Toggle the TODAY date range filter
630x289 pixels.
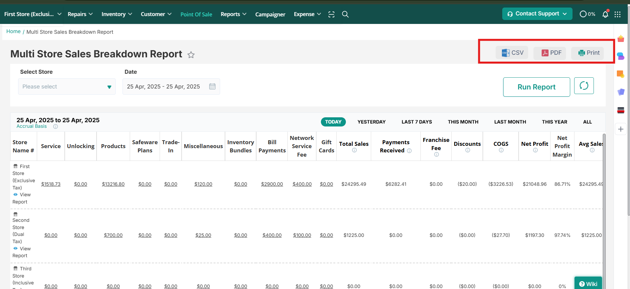coord(333,122)
